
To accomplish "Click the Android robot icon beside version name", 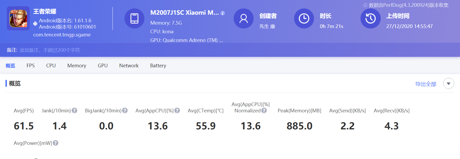I will click(x=35, y=24).
